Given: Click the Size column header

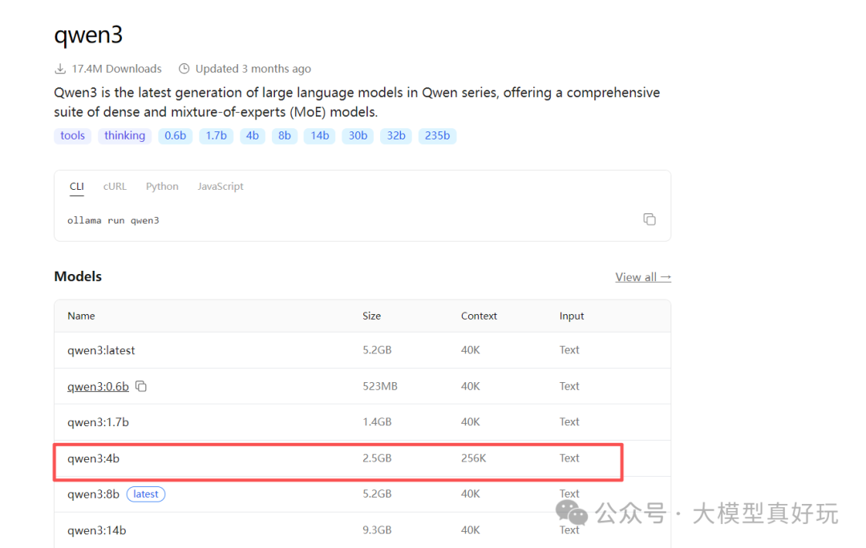Looking at the screenshot, I should tap(372, 316).
